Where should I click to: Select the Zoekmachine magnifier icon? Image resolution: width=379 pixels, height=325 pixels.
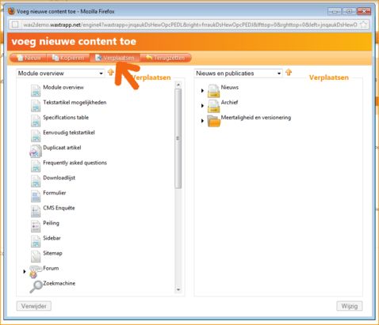(36, 287)
